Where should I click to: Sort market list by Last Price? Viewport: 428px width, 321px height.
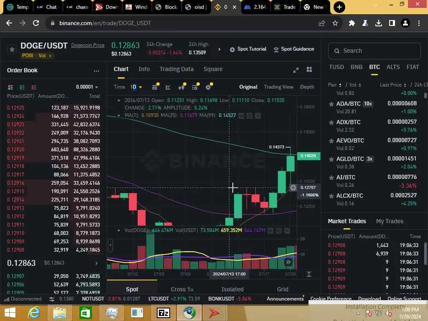[x=393, y=85]
